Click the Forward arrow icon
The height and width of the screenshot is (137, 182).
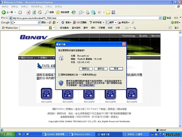pos(20,12)
